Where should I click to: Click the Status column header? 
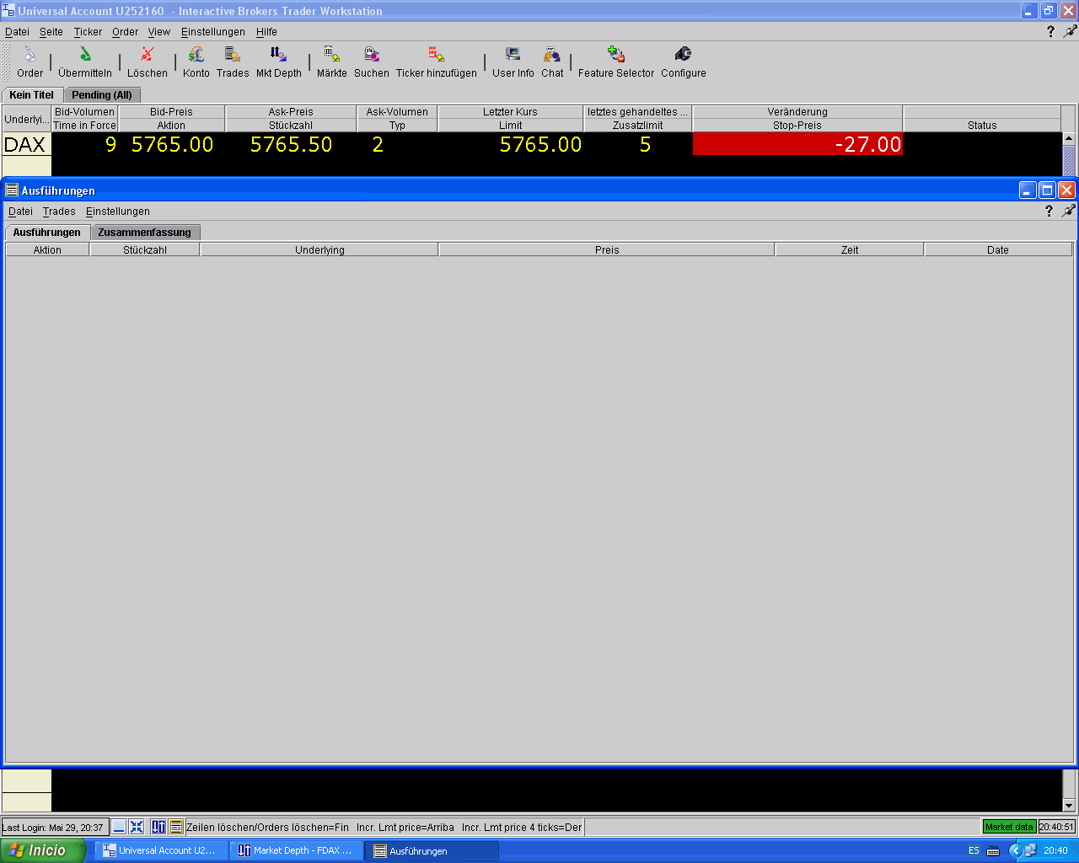click(x=982, y=125)
